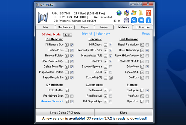This screenshot has height=125, width=186.
Task: Click the Select All link
Action: [x=86, y=34]
